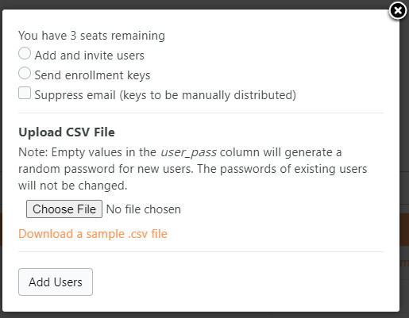Click the 'No file chosen' file input text
Image resolution: width=409 pixels, height=318 pixels.
(144, 209)
